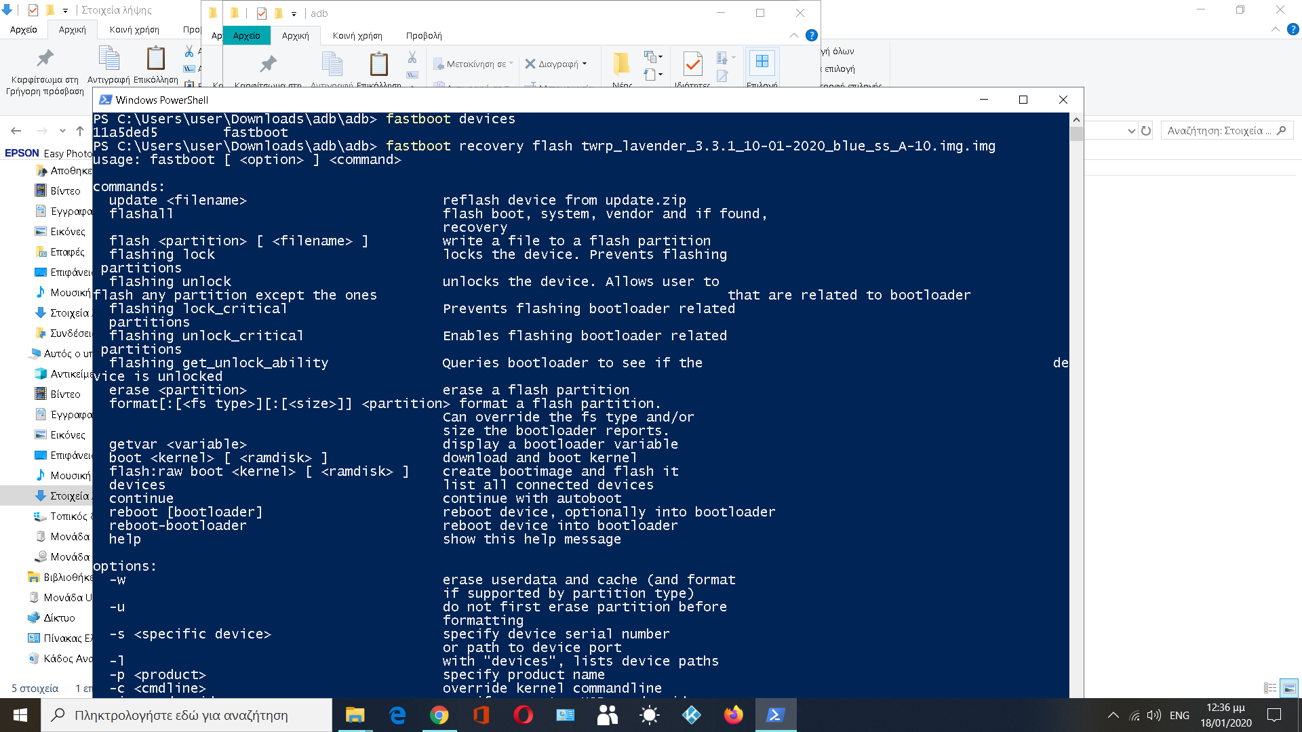
Task: Open Kodi from the taskbar
Action: (x=691, y=715)
